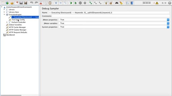Screen dimensions: 172x96
Task: Select the HTTP Request Defaults item
Action: (18, 32)
